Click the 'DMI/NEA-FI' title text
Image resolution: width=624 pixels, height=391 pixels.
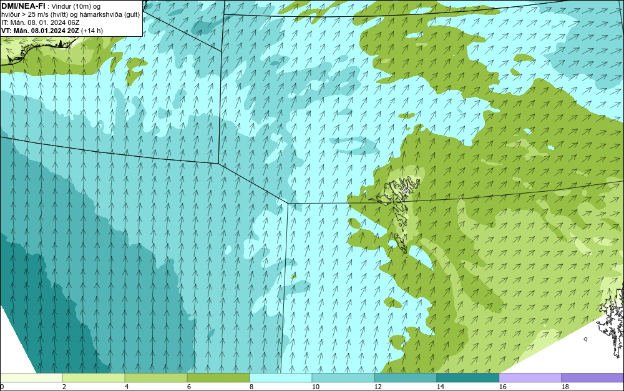[23, 6]
